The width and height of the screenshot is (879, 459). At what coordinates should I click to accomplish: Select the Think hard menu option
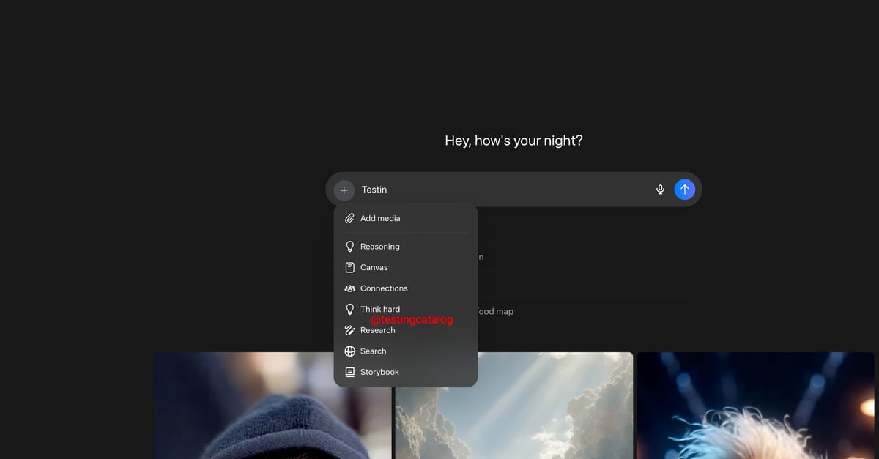[x=379, y=309]
